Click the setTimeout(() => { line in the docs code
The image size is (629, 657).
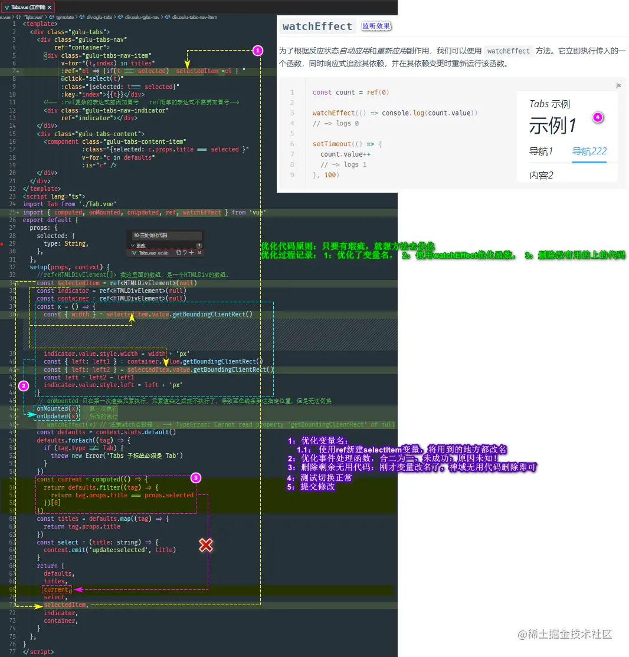tap(347, 144)
